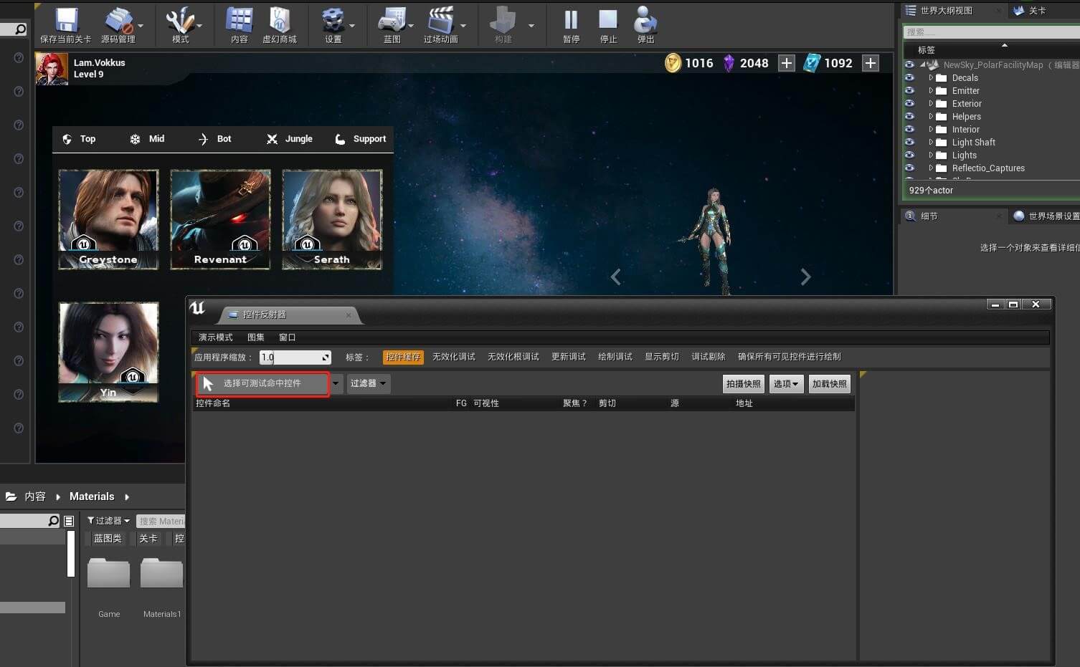Open the Unreal Marketplace icon
Viewport: 1080px width, 667px height.
280,25
